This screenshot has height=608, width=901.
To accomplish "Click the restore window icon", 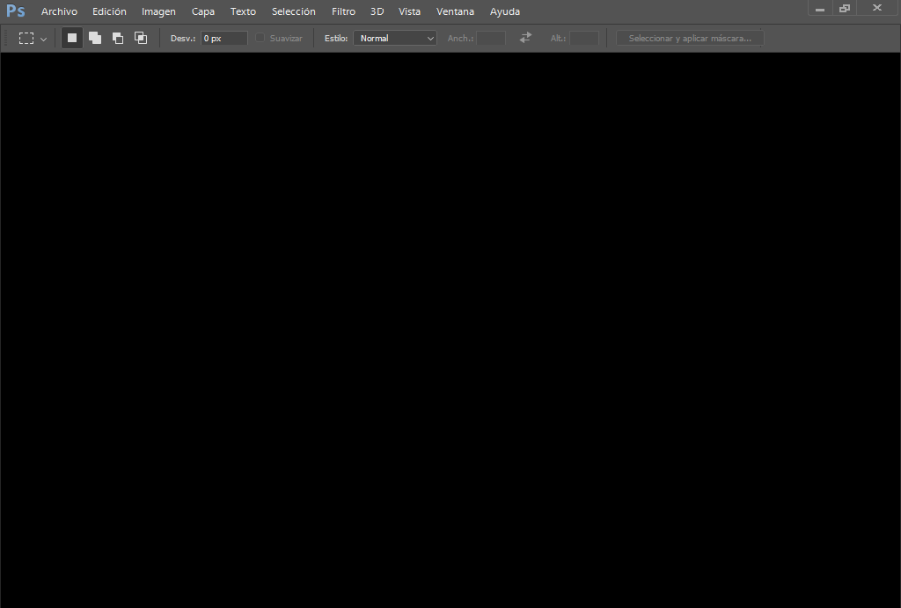I will pyautogui.click(x=844, y=8).
